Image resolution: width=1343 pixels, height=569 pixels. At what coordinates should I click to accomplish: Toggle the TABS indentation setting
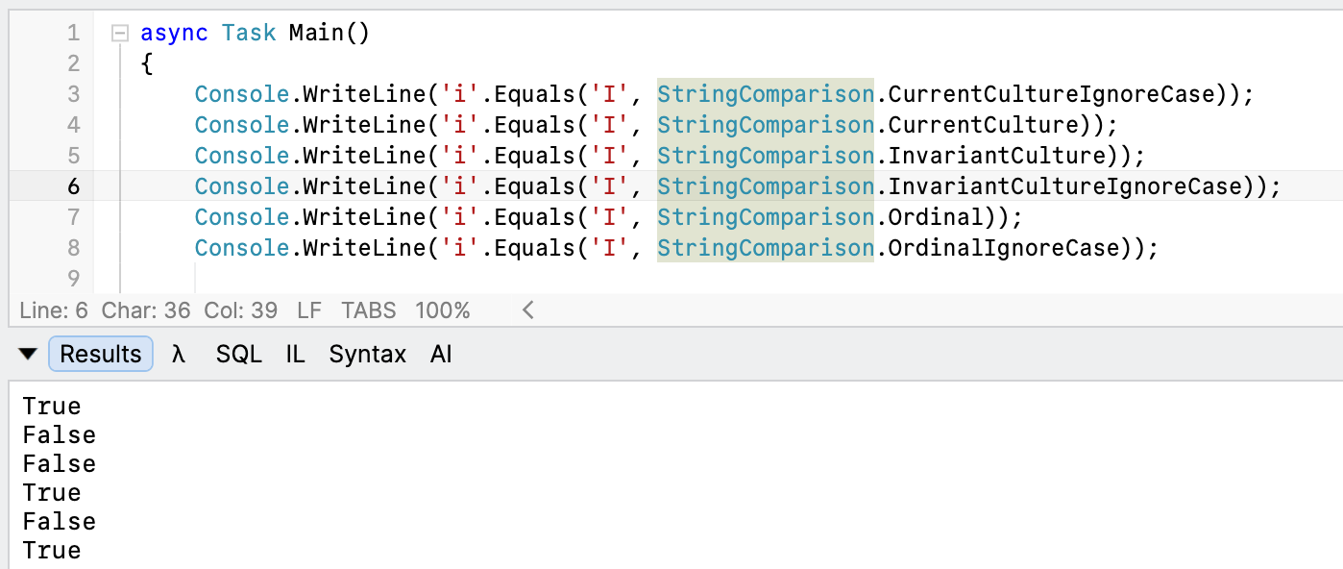coord(369,310)
